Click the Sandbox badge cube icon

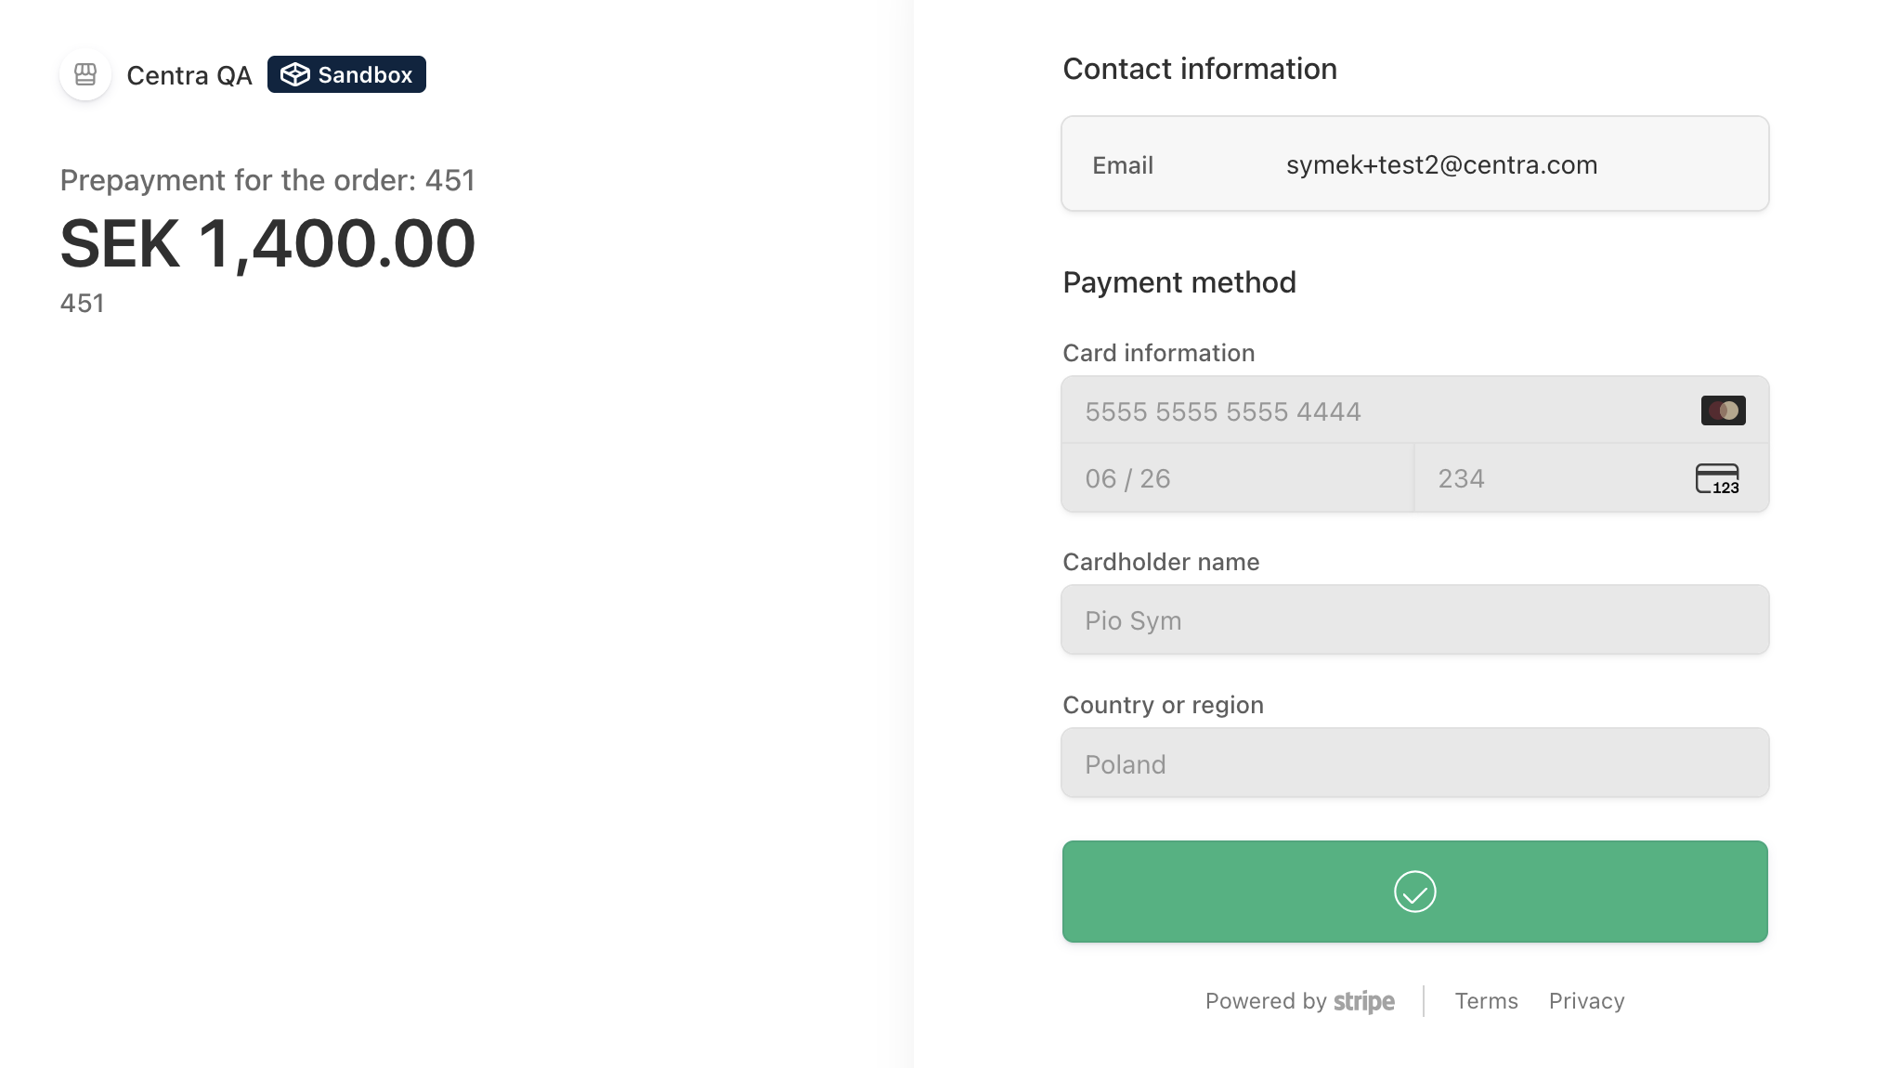294,74
